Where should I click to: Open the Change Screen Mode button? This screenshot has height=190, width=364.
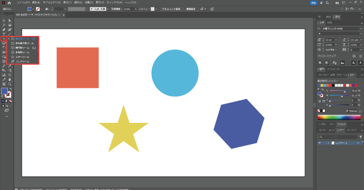(x=7, y=110)
